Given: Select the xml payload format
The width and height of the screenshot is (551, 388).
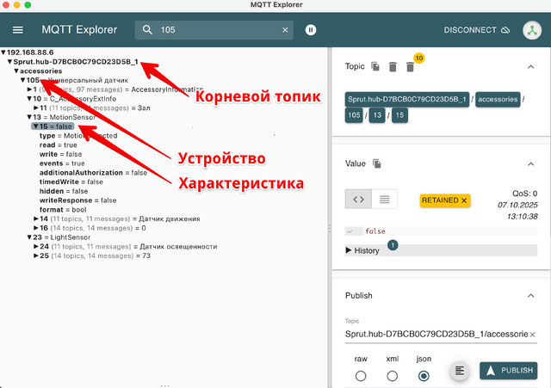Looking at the screenshot, I should tap(392, 375).
